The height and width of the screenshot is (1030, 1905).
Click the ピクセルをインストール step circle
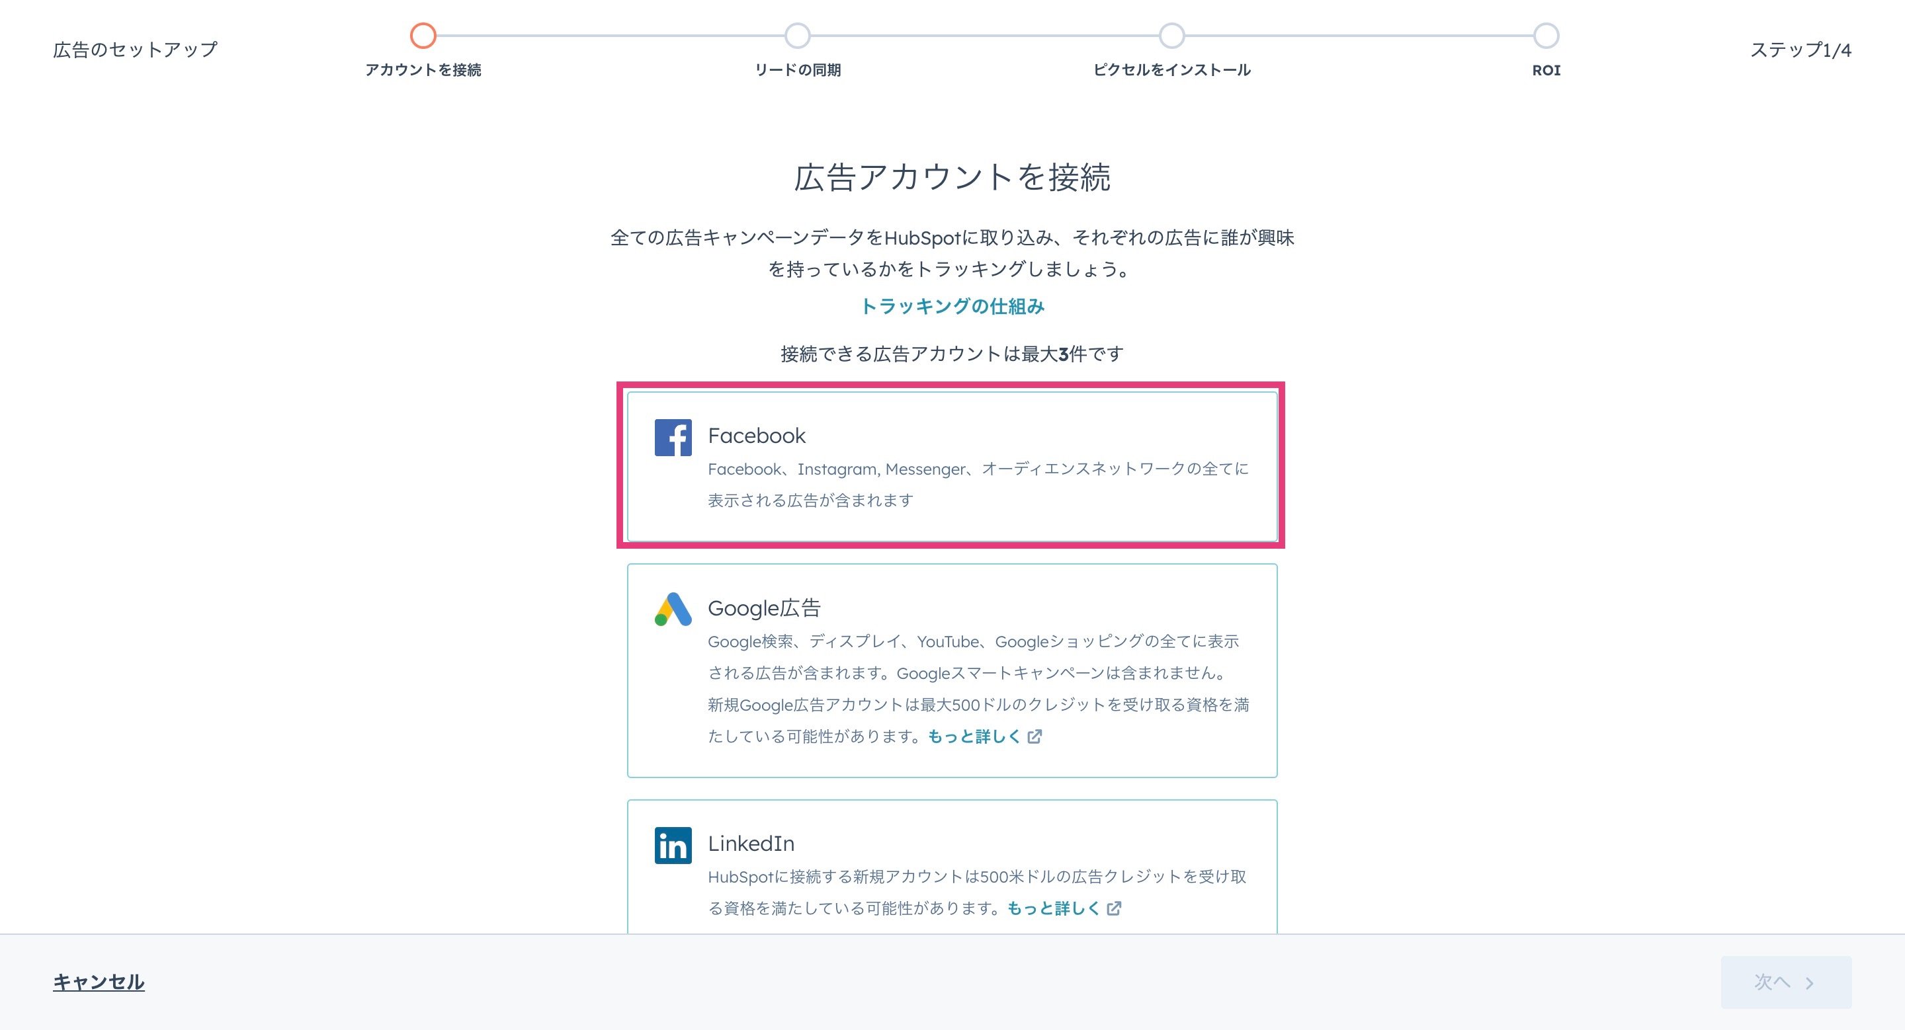pyautogui.click(x=1171, y=36)
